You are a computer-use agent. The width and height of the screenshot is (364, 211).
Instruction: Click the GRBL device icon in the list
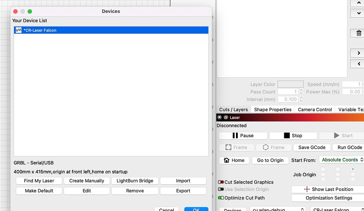point(19,30)
